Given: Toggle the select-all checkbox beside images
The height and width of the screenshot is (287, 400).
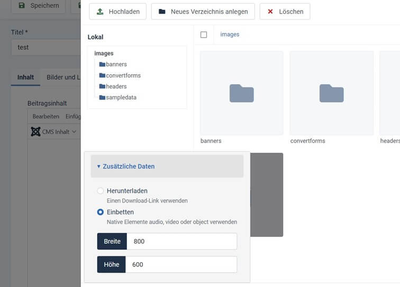Looking at the screenshot, I should click(x=204, y=35).
